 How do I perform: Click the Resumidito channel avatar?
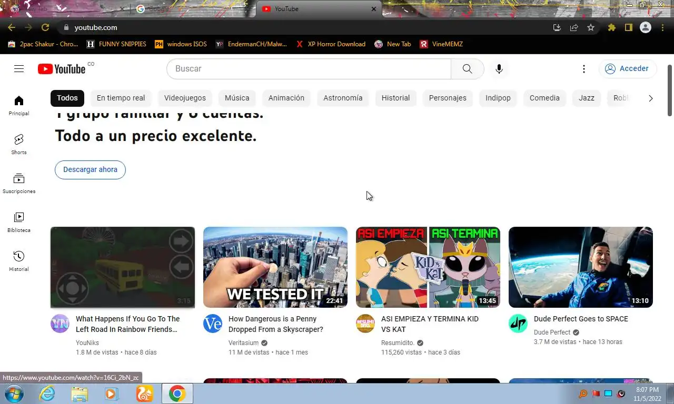(x=365, y=324)
